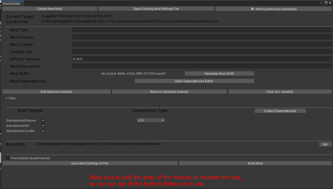Click Add Selected Asset(s)

56,92
